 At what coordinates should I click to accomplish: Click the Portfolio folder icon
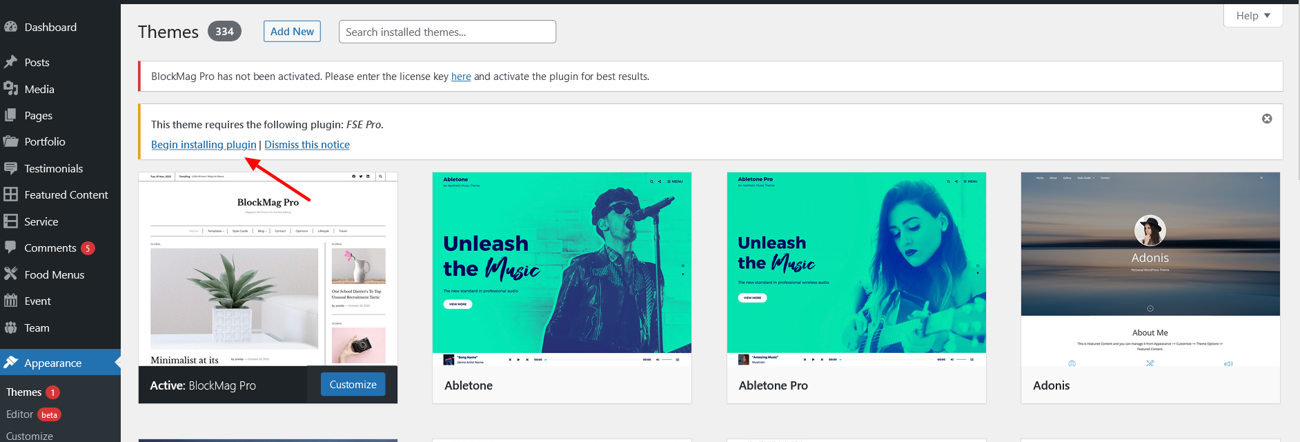click(10, 141)
